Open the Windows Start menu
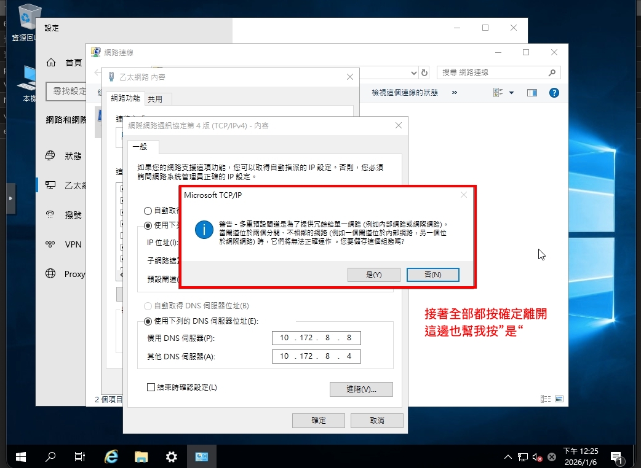Screen dimensions: 641x468 [x=20, y=456]
